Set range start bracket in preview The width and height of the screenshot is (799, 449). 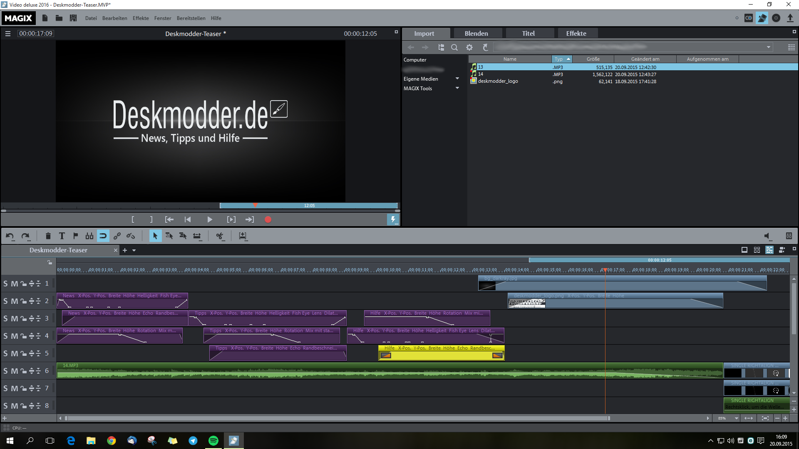coord(133,220)
